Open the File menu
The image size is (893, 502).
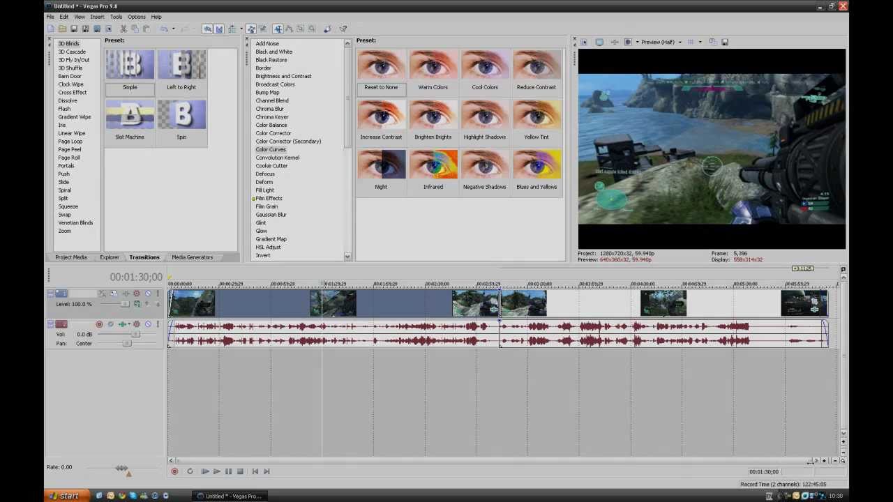click(50, 17)
